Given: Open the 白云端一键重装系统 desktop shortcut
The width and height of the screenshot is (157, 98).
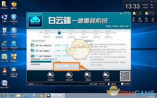Looking at the screenshot, I should [14, 72].
